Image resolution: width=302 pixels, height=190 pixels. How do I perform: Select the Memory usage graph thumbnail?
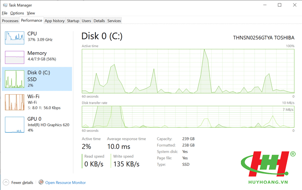(15, 57)
